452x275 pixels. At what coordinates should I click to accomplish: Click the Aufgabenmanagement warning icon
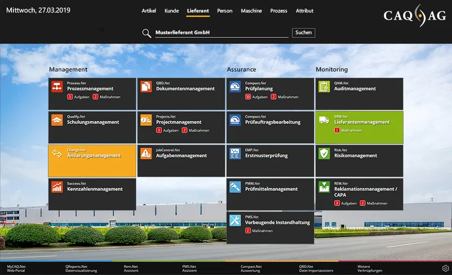click(x=146, y=154)
